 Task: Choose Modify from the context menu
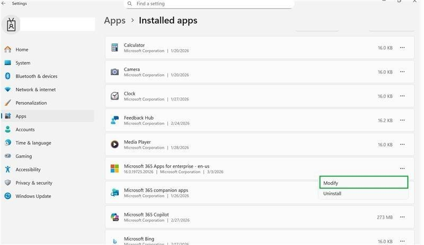click(364, 183)
